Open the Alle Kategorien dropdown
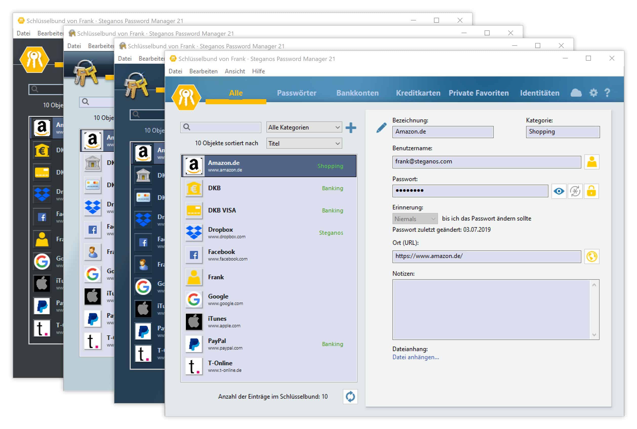 click(304, 127)
